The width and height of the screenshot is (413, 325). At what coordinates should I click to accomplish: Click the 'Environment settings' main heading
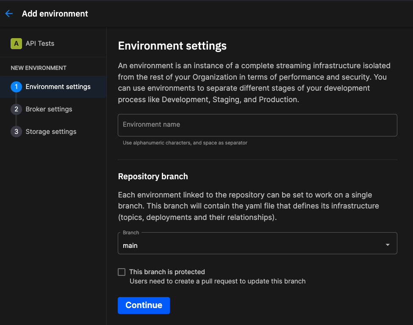click(x=172, y=46)
